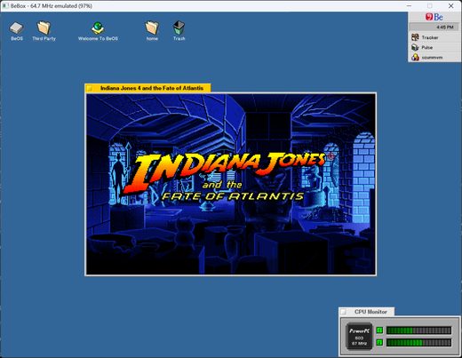Click the CPU 1 load bar in CPU Monitor
The image size is (462, 358).
[418, 330]
